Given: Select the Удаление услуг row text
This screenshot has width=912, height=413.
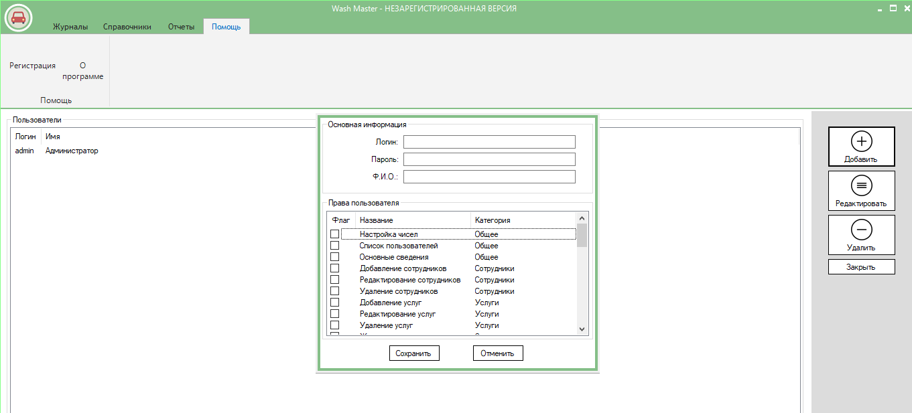Looking at the screenshot, I should pos(386,325).
